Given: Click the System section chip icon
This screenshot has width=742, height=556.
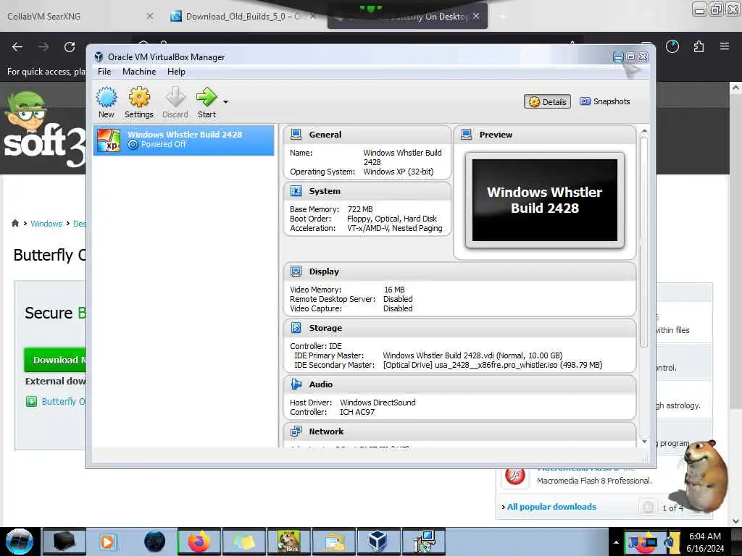Looking at the screenshot, I should (296, 191).
